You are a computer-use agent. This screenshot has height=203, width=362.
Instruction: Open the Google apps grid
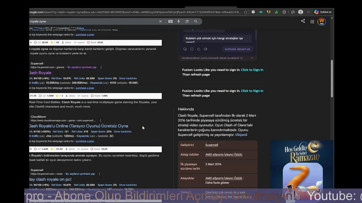tap(312, 21)
